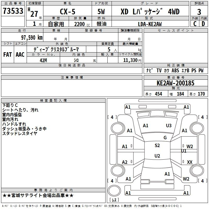Click the exterior grade C cell
Viewport: 209px width, 209px height.
click(195, 24)
